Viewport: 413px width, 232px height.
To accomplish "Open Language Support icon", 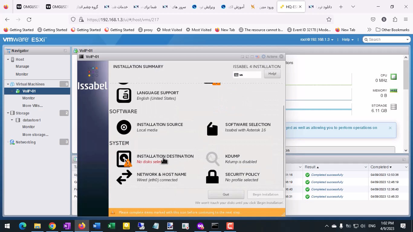I will [x=124, y=95].
